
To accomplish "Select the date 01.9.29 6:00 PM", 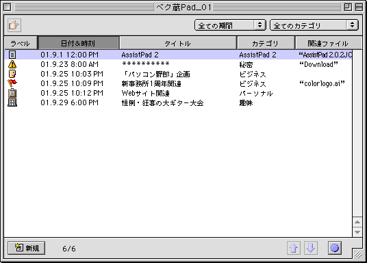I will coord(70,102).
